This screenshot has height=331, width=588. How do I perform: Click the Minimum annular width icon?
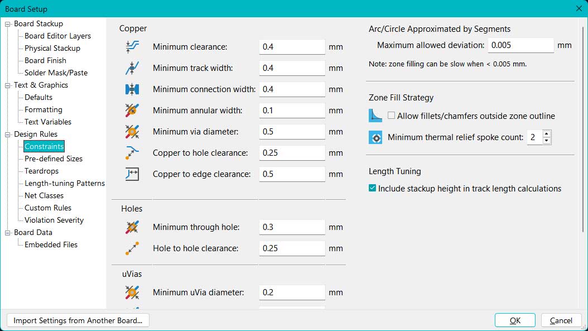pos(132,111)
